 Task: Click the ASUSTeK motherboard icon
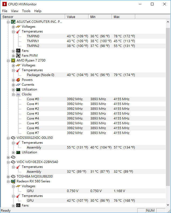pos(13,22)
